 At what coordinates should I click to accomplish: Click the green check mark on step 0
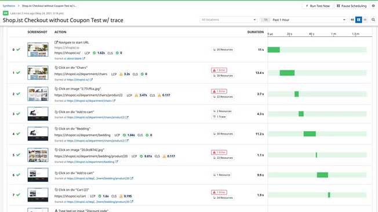(18, 50)
